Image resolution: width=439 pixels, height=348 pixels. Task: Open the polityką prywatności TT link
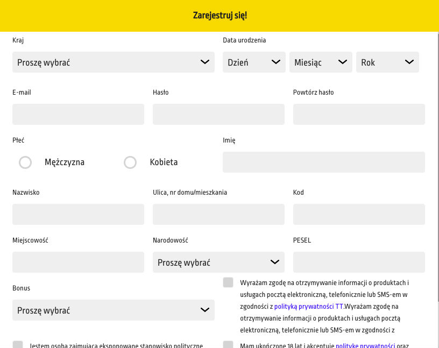308,306
